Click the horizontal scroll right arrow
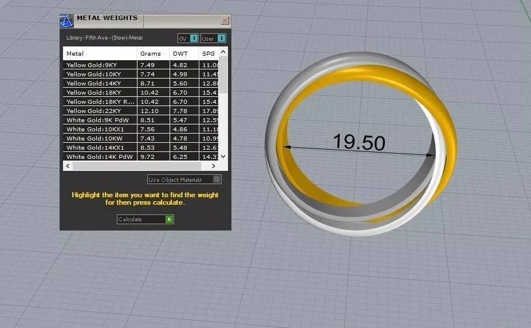531x328 pixels. click(213, 166)
